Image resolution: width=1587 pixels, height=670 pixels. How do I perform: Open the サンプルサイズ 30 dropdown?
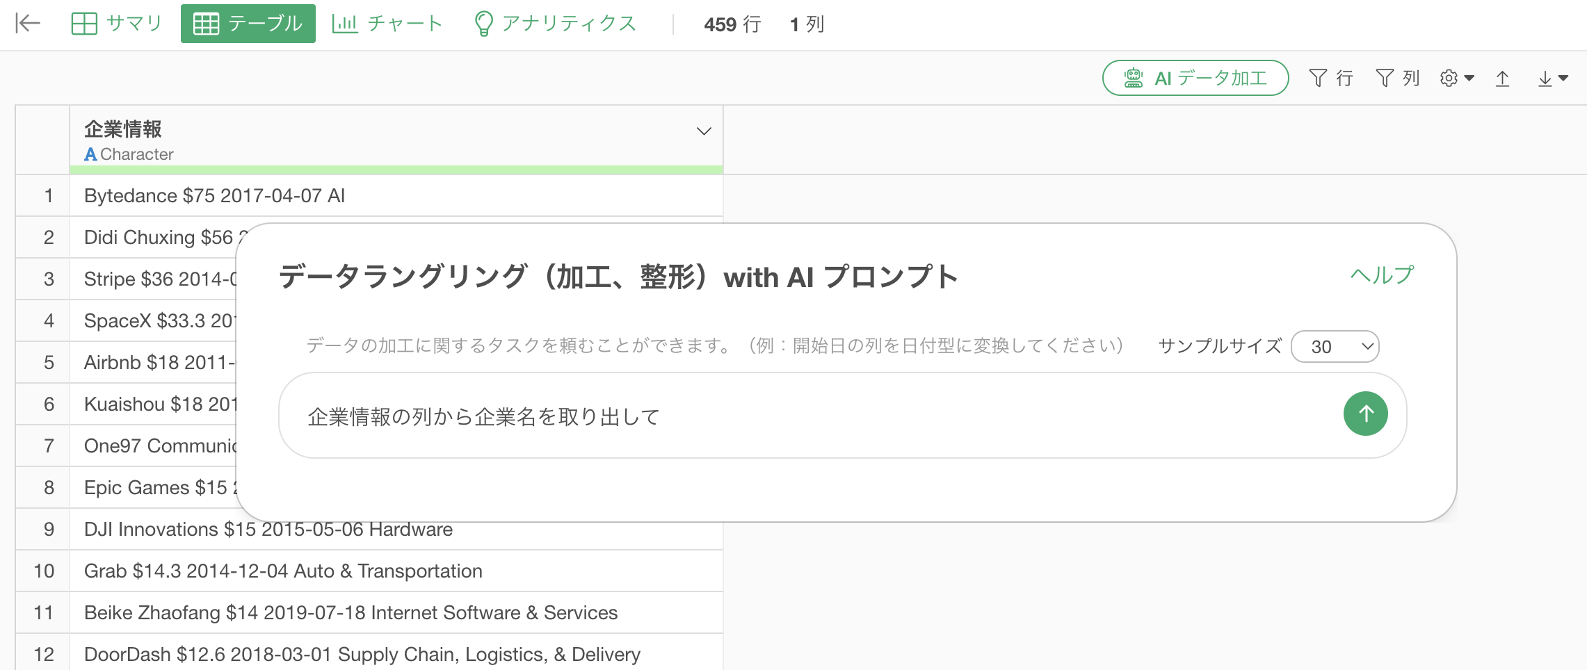1335,346
